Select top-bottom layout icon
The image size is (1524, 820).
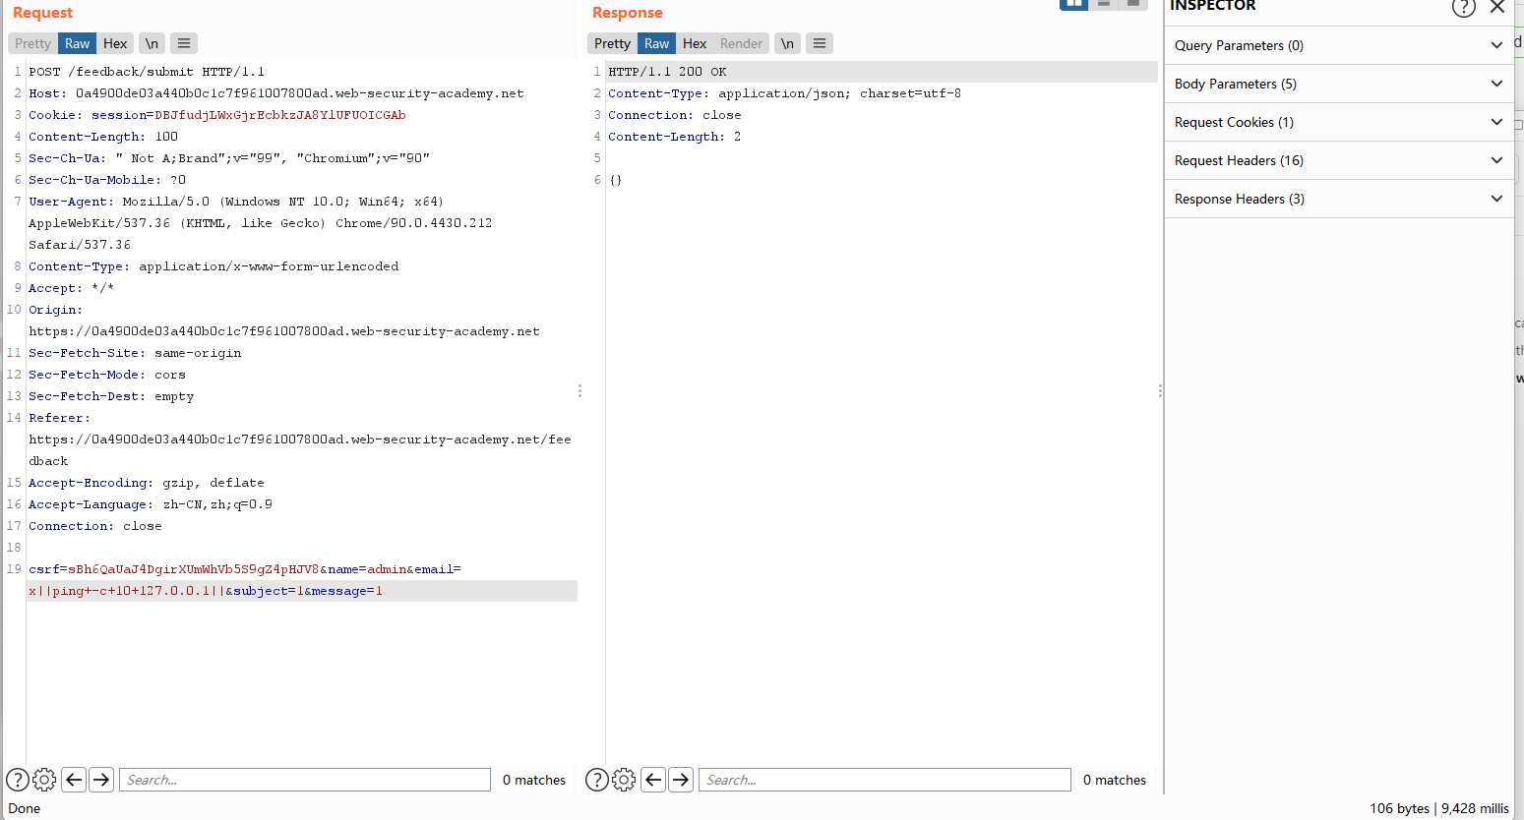pyautogui.click(x=1104, y=4)
